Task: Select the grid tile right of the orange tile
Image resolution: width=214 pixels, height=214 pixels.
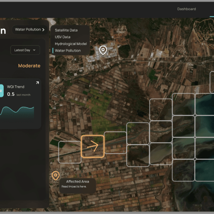Action: tap(115, 143)
